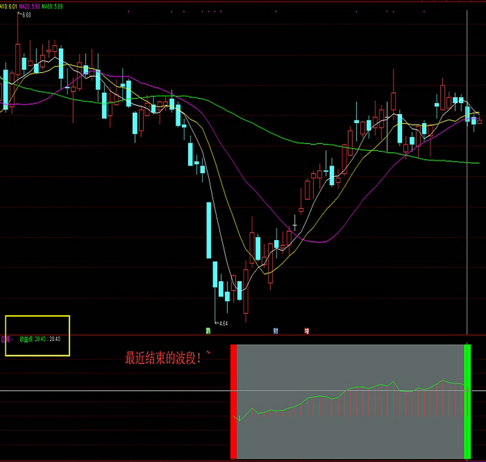
Task: Click the 6.68 high price marker
Action: (x=26, y=15)
